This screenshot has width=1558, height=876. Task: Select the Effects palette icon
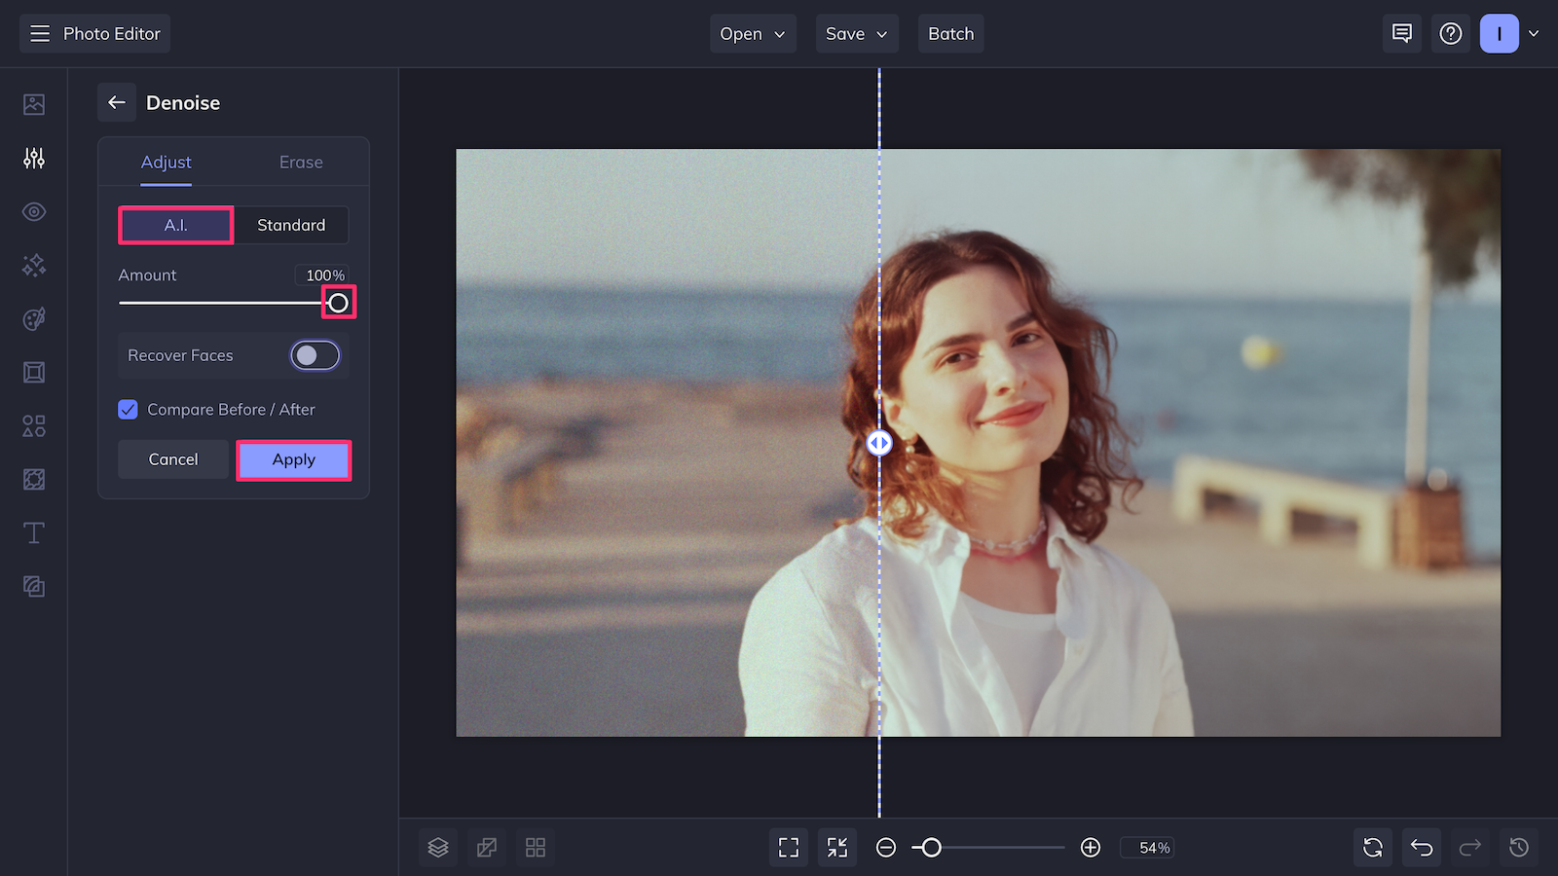click(33, 319)
